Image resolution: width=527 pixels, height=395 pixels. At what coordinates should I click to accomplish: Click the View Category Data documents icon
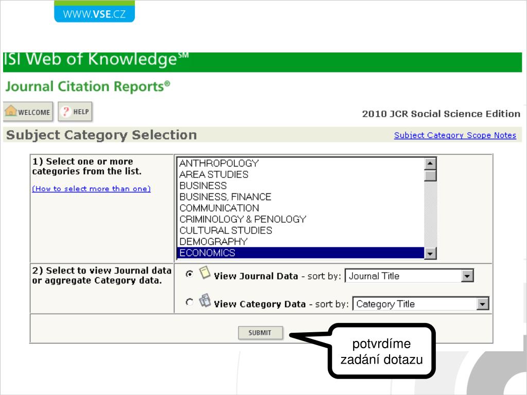(x=205, y=300)
